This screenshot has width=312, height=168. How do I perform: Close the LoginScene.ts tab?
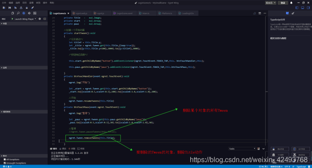tap(68, 13)
